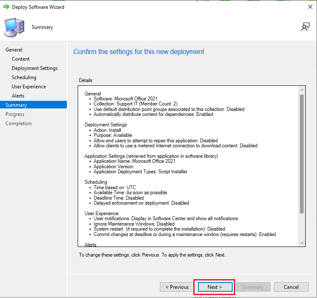
Task: Click 'Collection: Support IT (Member Count: 2)'
Action: [x=135, y=104]
